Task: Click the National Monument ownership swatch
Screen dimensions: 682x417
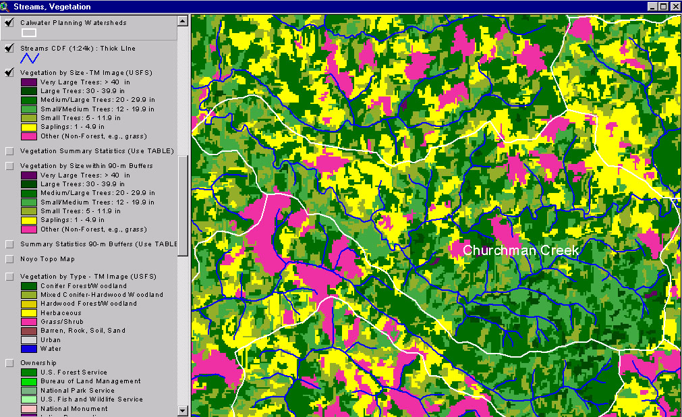Action: point(29,409)
